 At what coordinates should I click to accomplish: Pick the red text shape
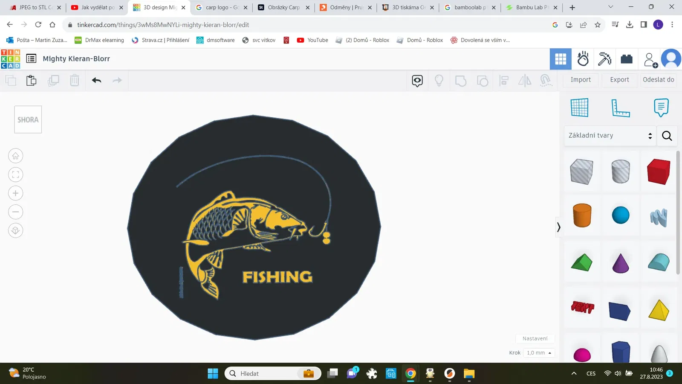(x=582, y=307)
